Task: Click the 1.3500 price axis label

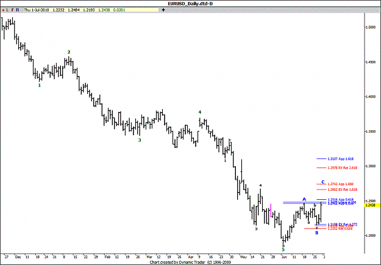Action: (x=371, y=132)
